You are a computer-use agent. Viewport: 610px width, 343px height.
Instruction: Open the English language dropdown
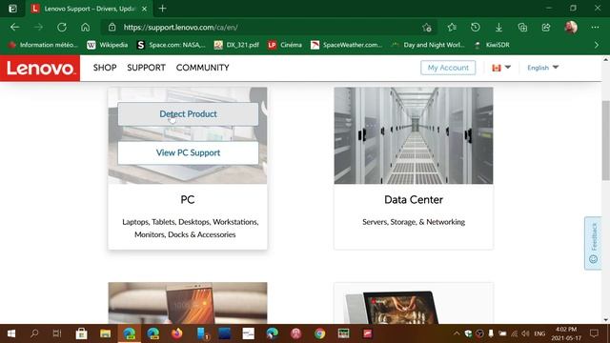pyautogui.click(x=542, y=68)
